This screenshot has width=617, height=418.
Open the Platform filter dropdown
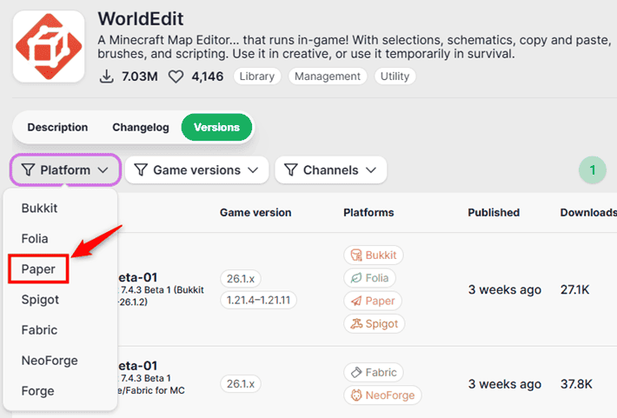(65, 170)
